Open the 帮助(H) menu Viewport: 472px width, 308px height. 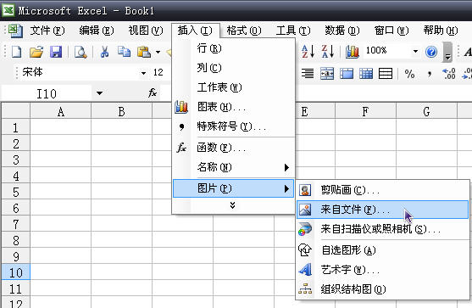tap(441, 31)
